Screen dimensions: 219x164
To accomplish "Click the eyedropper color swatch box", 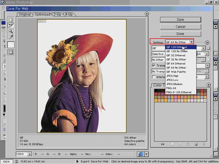I will tap(11, 45).
